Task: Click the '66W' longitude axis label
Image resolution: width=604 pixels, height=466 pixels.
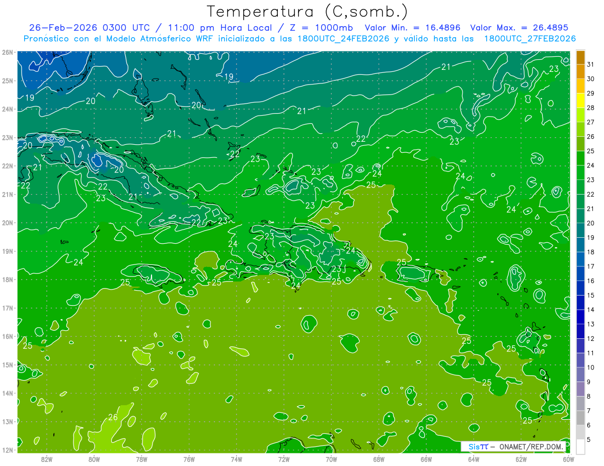Action: tap(426, 458)
